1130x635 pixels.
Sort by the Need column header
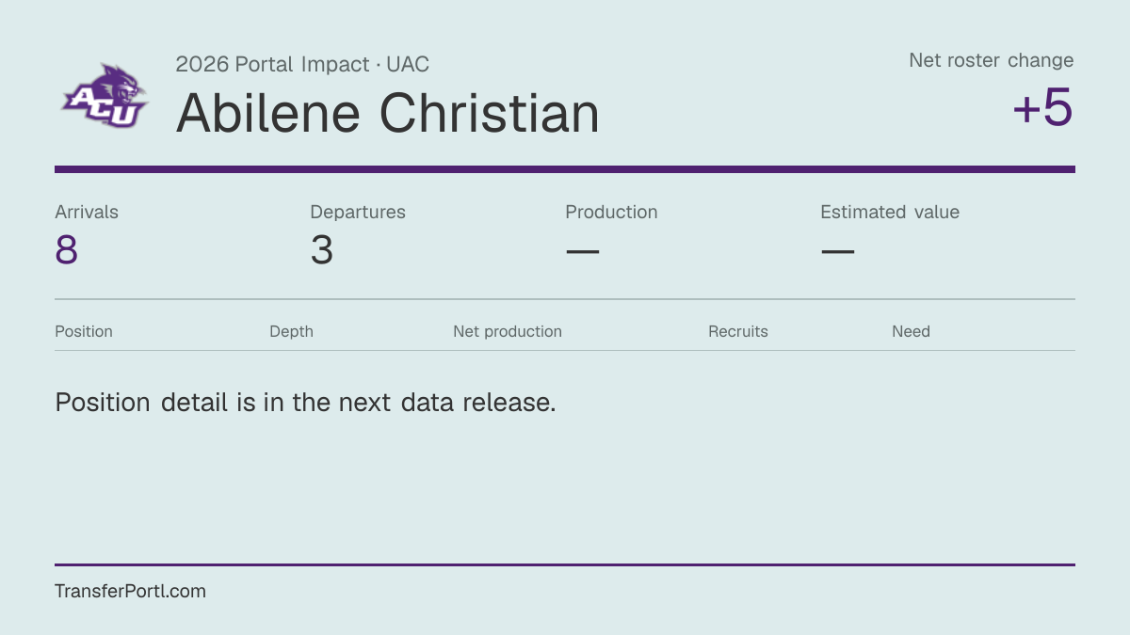coord(911,331)
